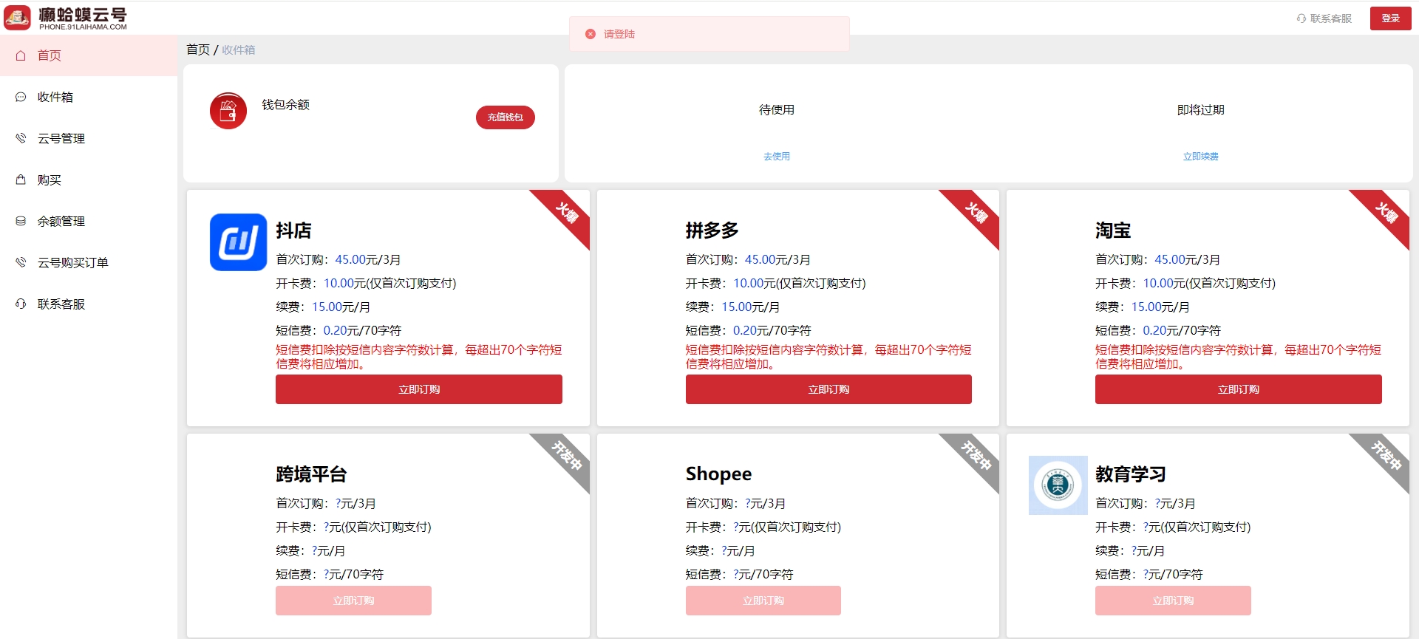1419x639 pixels.
Task: Click the 教育学习 card title
Action: point(1131,474)
